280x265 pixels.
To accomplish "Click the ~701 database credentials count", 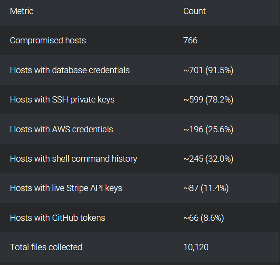I will click(x=193, y=70).
